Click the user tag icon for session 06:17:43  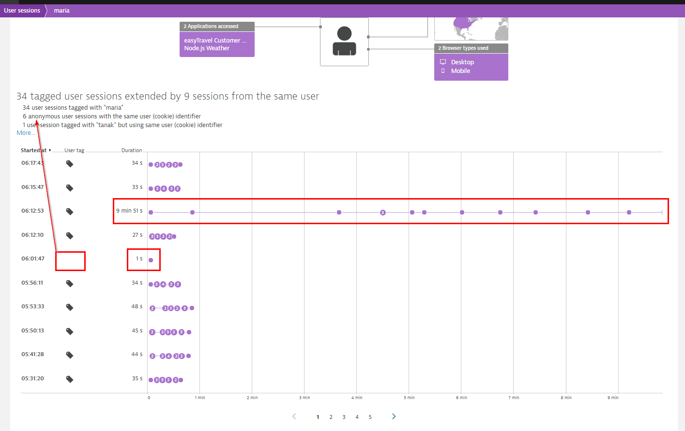point(70,164)
